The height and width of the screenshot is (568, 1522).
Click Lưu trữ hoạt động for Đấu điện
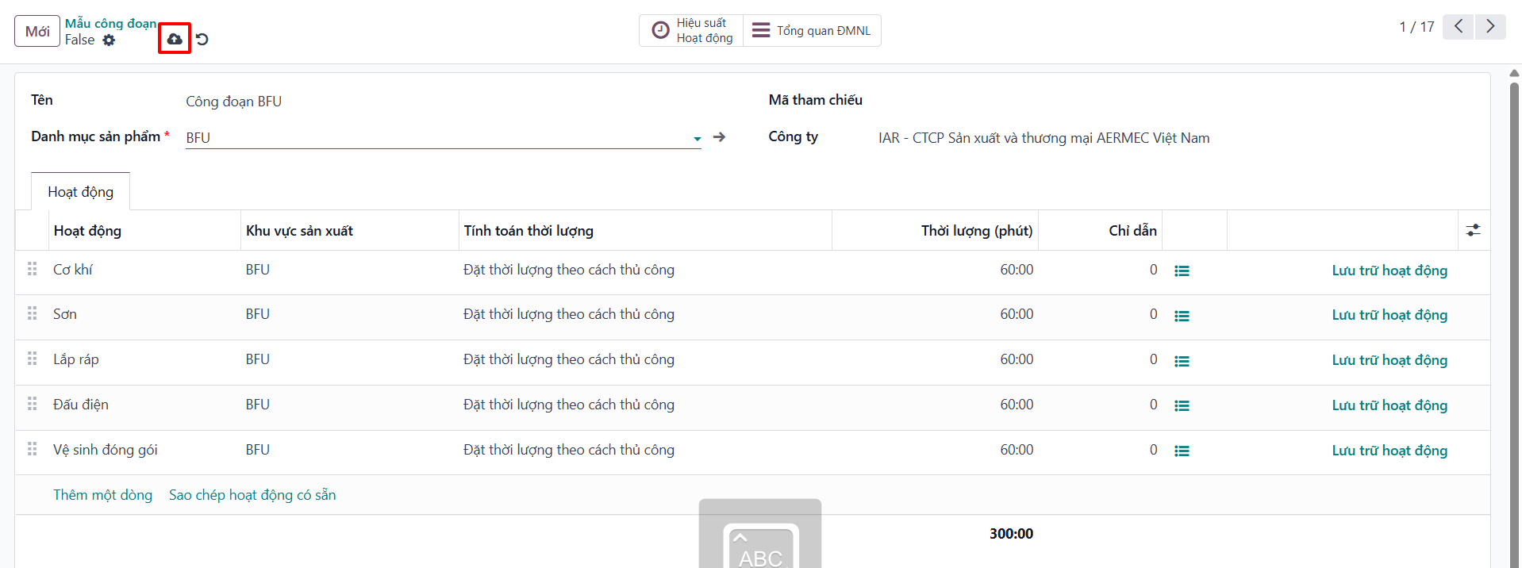(x=1389, y=405)
